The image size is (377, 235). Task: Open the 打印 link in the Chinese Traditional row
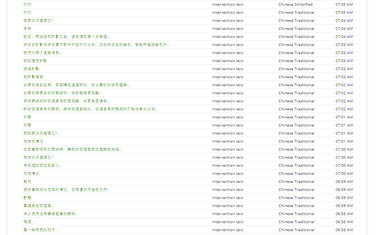[27, 13]
